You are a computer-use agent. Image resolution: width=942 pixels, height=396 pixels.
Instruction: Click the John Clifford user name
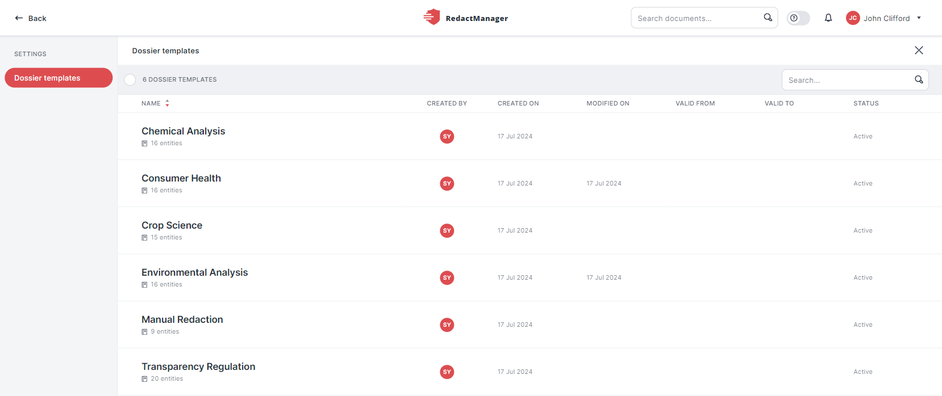click(x=886, y=18)
